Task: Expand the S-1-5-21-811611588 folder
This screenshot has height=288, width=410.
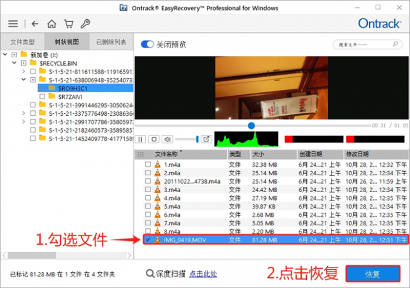Action: [x=24, y=71]
